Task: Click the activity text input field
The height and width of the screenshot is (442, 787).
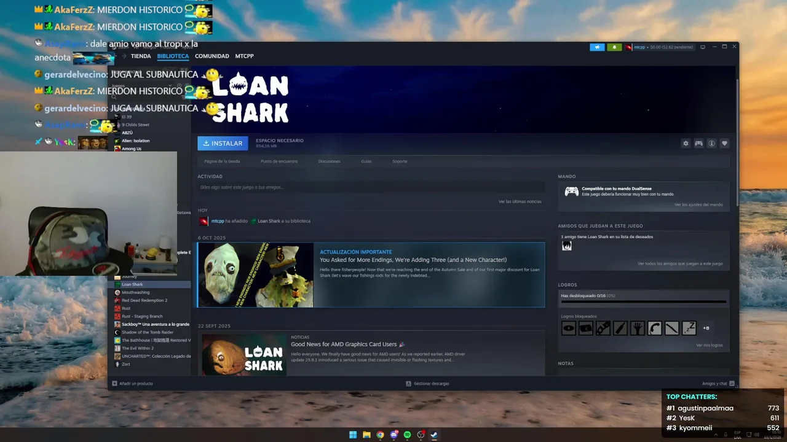Action: [371, 187]
